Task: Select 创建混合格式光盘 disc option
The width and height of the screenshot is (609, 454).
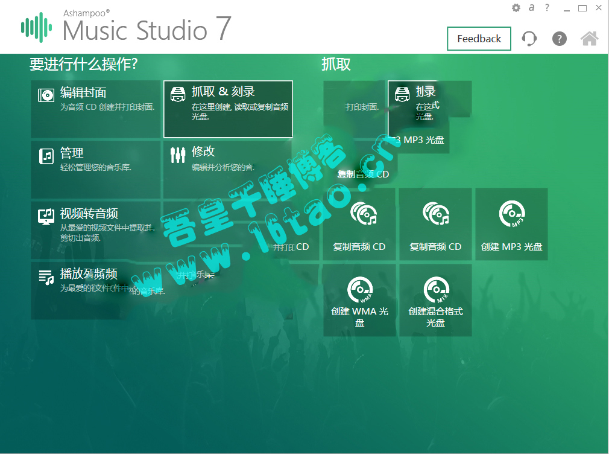Action: (435, 300)
